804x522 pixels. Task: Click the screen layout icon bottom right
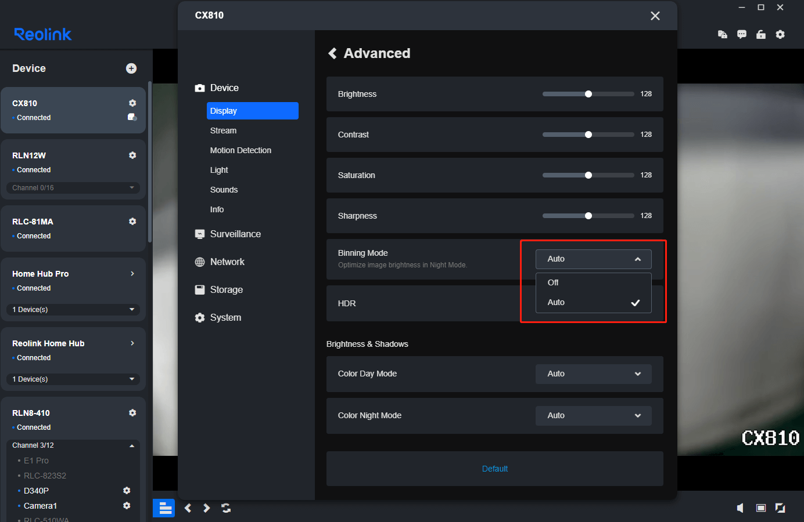761,508
